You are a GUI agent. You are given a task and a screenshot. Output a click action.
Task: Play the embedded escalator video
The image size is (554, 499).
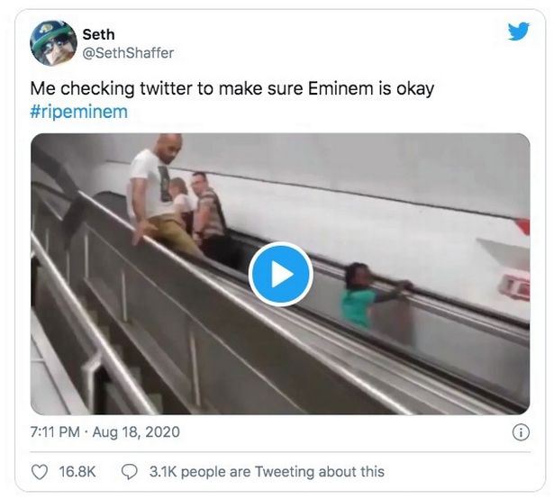[280, 274]
